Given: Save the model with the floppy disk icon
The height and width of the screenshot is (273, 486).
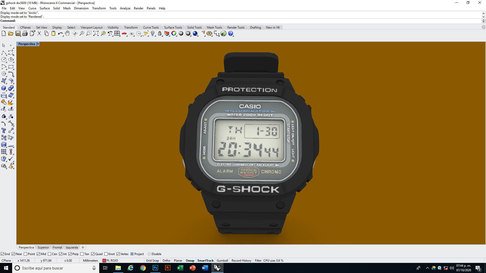Looking at the screenshot, I should coord(18,33).
